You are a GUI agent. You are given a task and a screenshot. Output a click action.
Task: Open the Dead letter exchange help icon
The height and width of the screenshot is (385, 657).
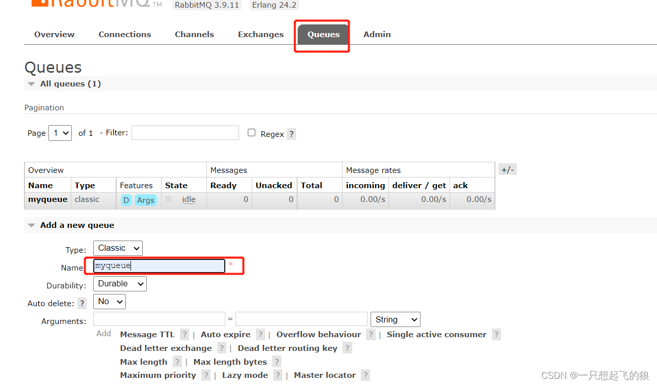pyautogui.click(x=221, y=348)
